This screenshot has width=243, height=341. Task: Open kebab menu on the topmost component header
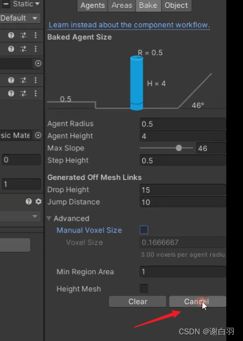36,35
